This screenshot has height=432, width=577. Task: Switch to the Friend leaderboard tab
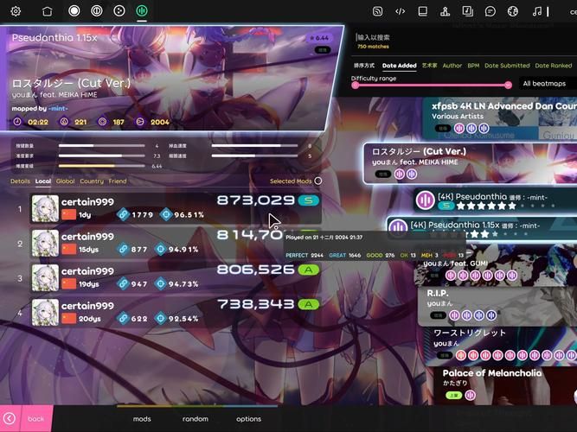(x=118, y=181)
